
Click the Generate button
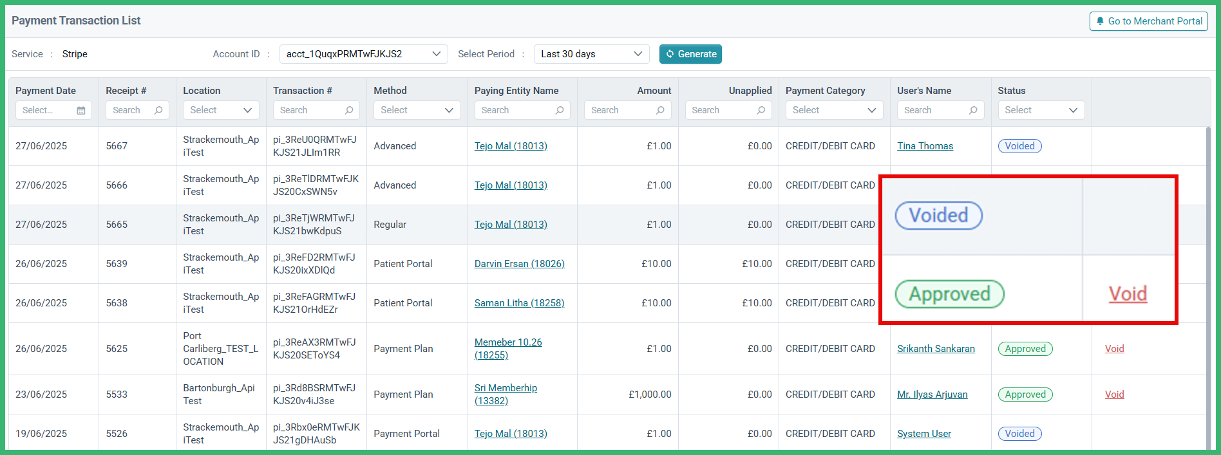(x=690, y=54)
